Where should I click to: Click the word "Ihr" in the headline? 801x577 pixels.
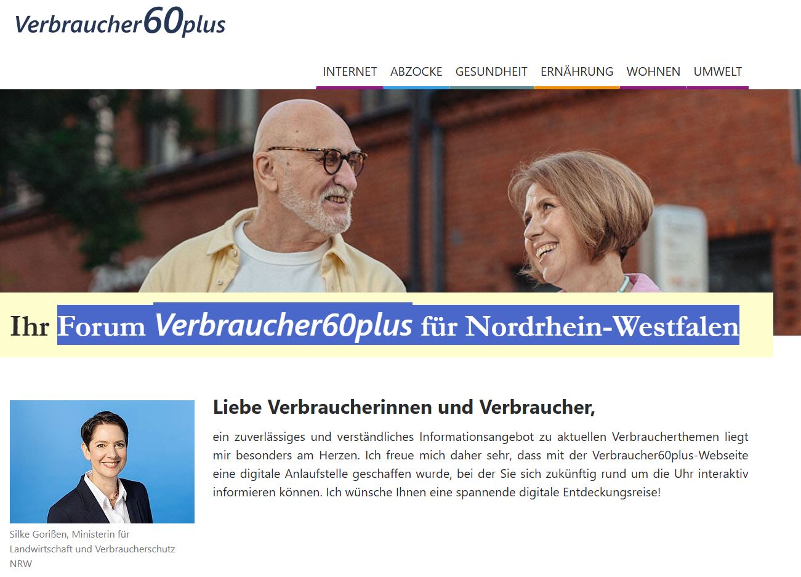click(x=30, y=326)
